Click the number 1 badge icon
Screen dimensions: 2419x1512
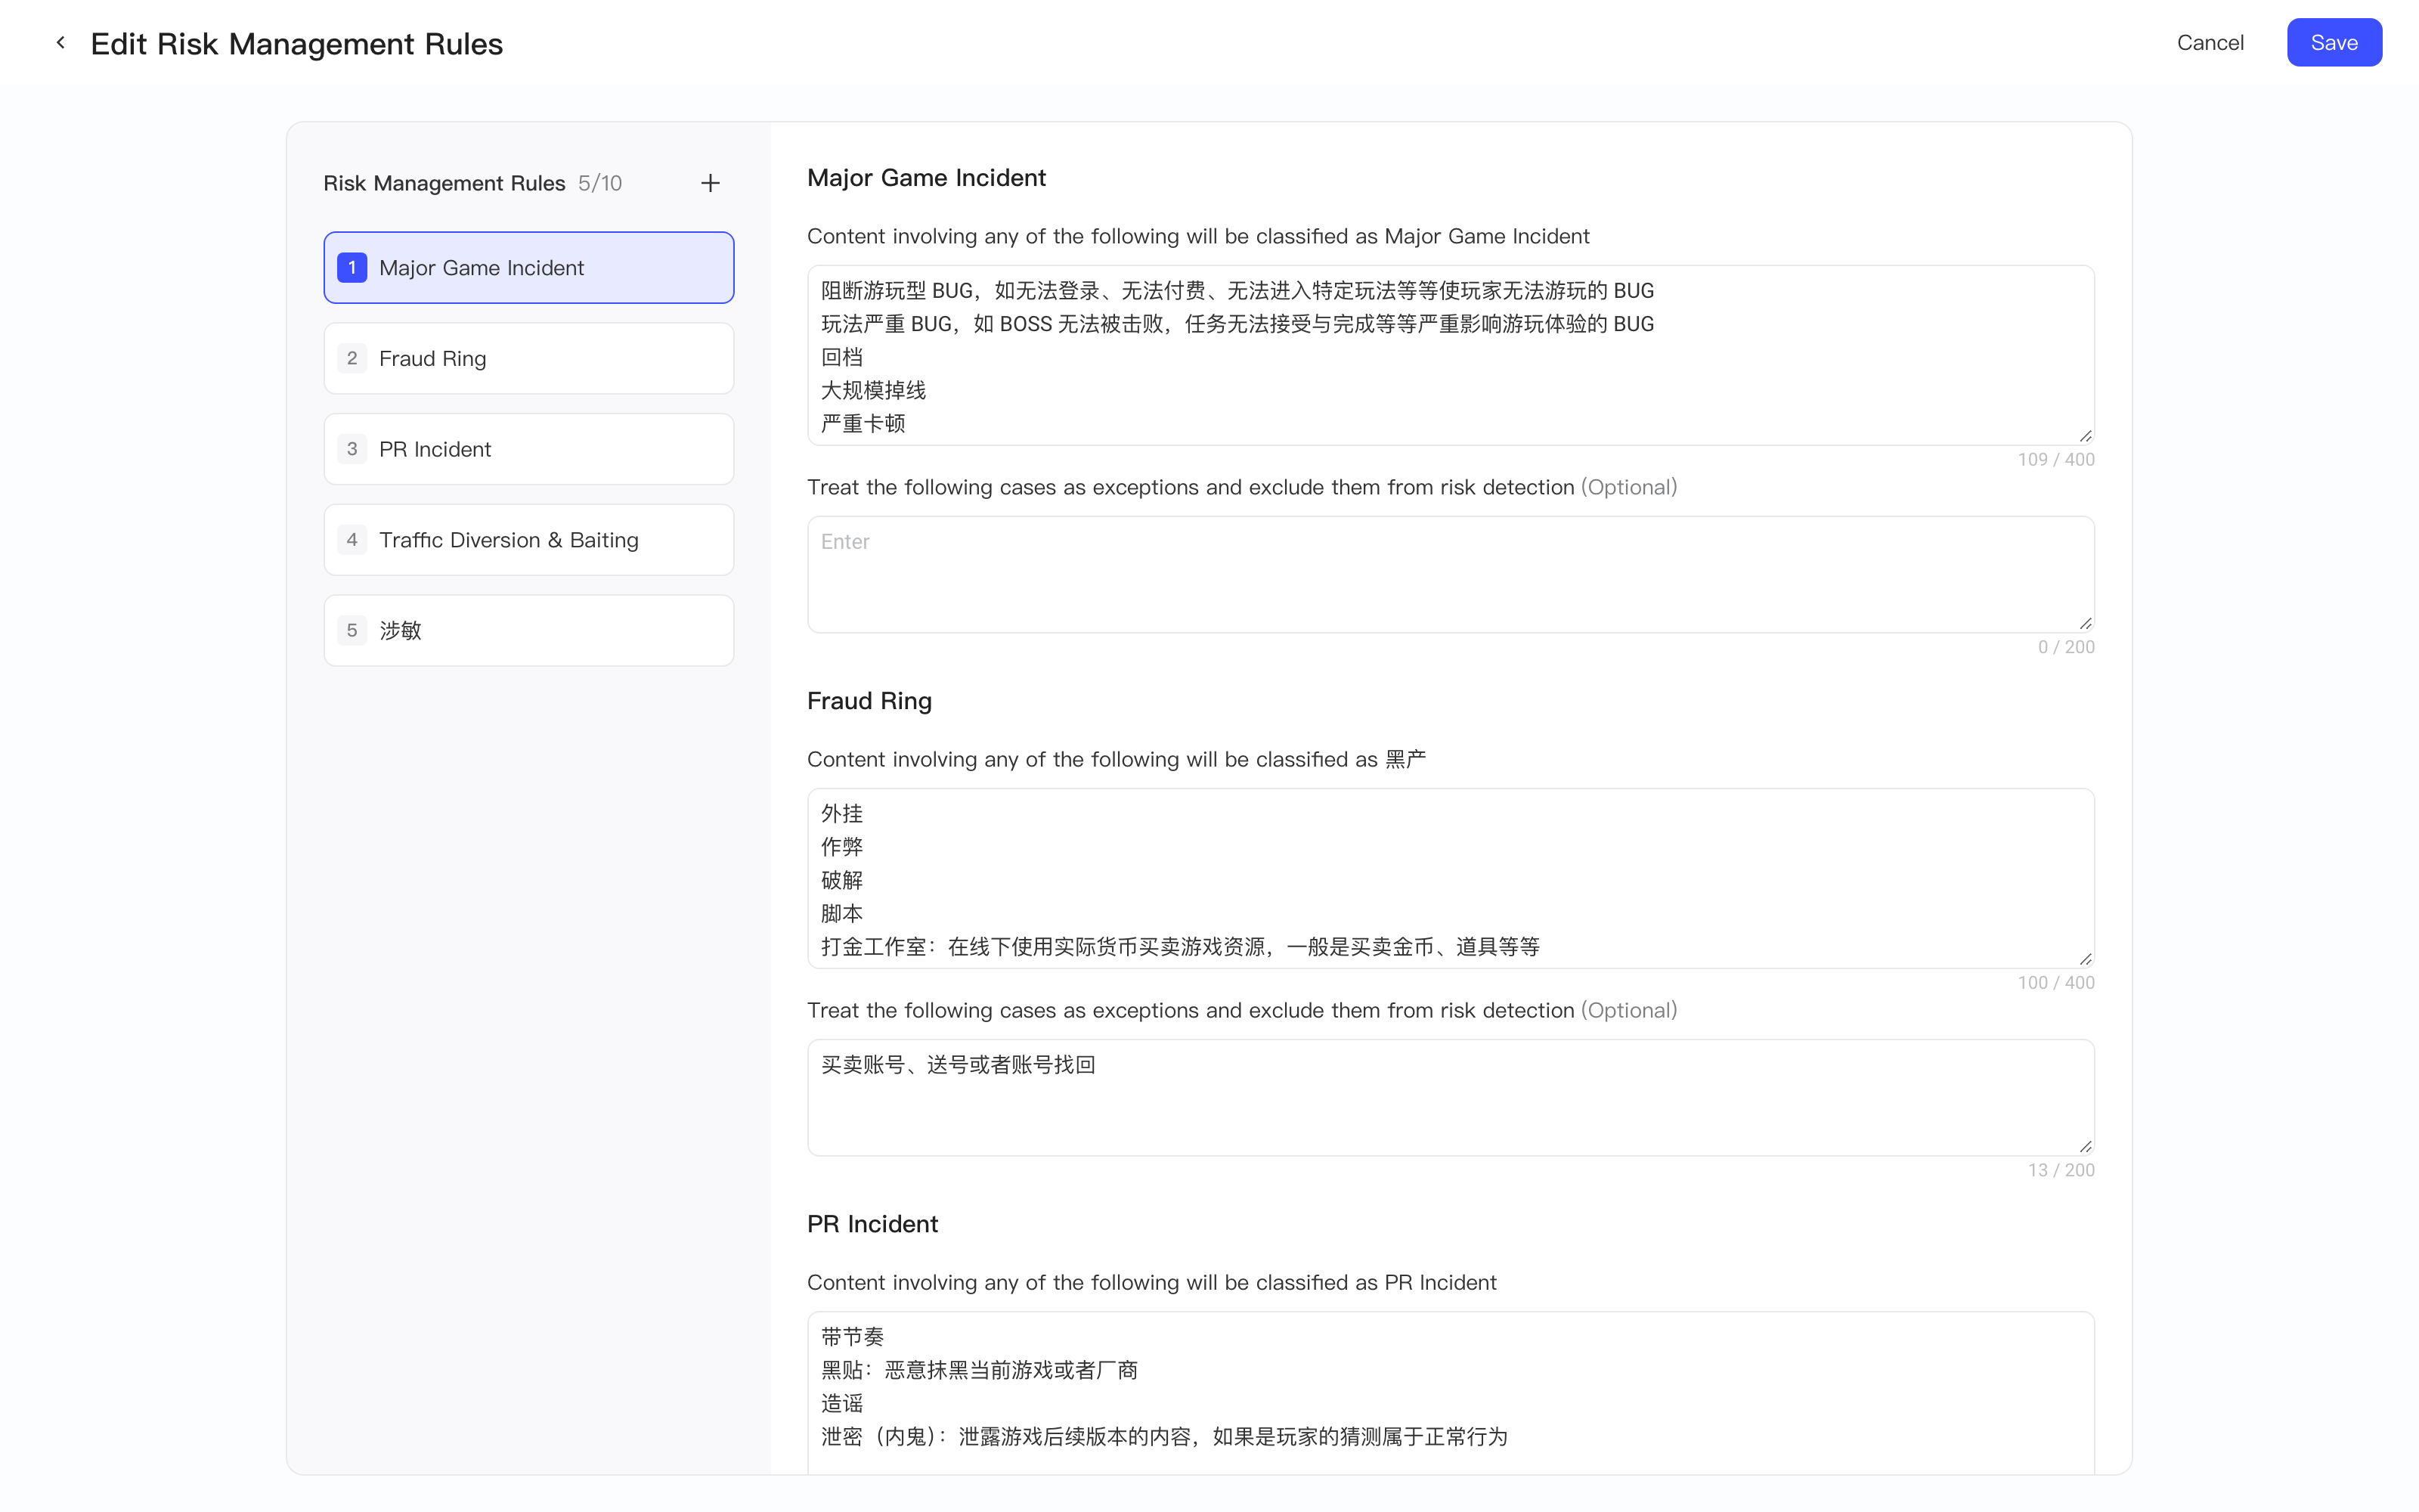tap(352, 268)
